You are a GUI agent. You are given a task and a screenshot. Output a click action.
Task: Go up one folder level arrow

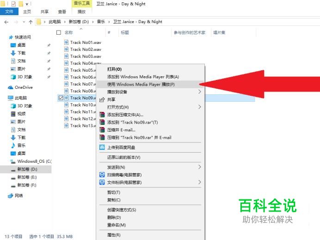point(31,22)
